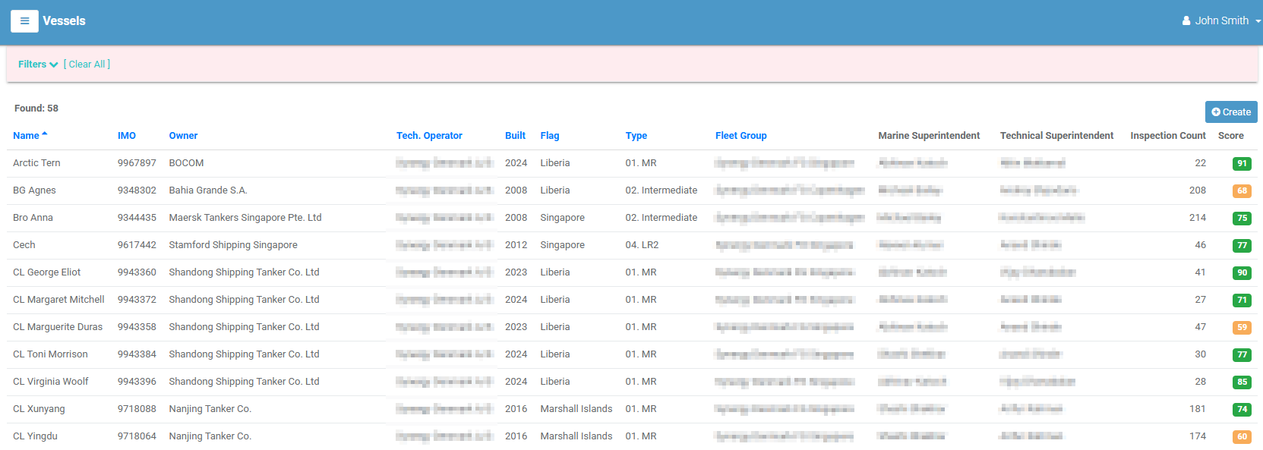
Task: Sort by Type column header
Action: pyautogui.click(x=636, y=136)
